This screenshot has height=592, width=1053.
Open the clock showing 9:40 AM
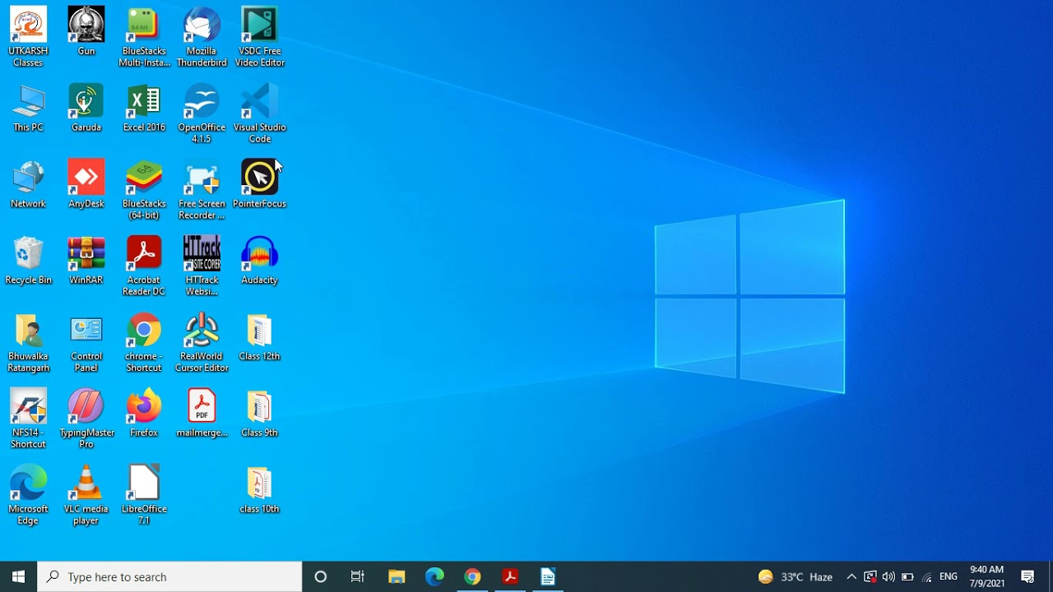[987, 576]
